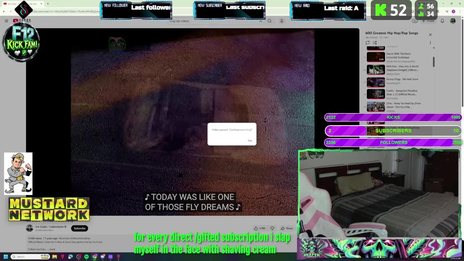This screenshot has height=261, width=464.
Task: Play 2Pac Keep Ya Head Up item
Action: pyautogui.click(x=398, y=107)
